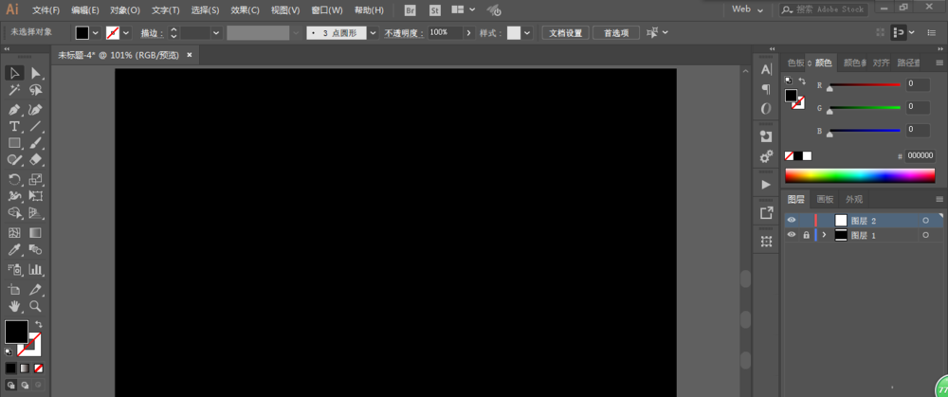Select the Shape Builder tool

click(x=14, y=212)
